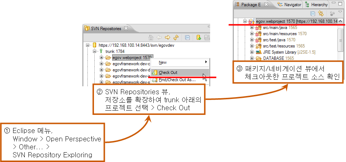Viewport: 346px width, 162px height.
Task: Close the SVN Repositories view tab
Action: pyautogui.click(x=126, y=28)
